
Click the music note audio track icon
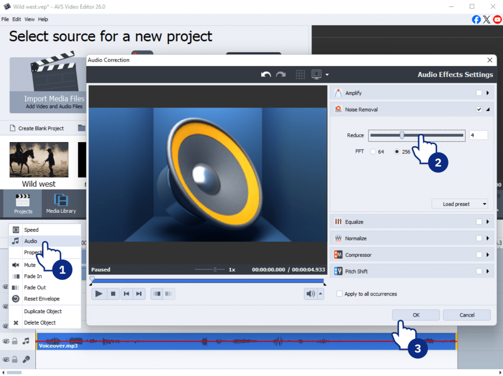click(26, 341)
